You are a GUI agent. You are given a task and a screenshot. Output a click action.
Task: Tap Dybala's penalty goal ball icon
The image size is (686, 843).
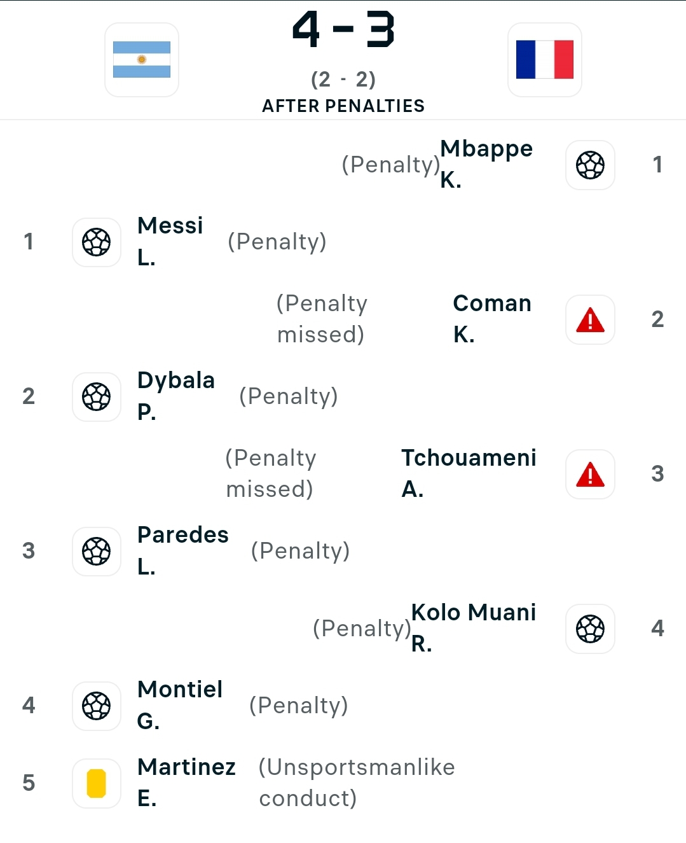pyautogui.click(x=97, y=397)
